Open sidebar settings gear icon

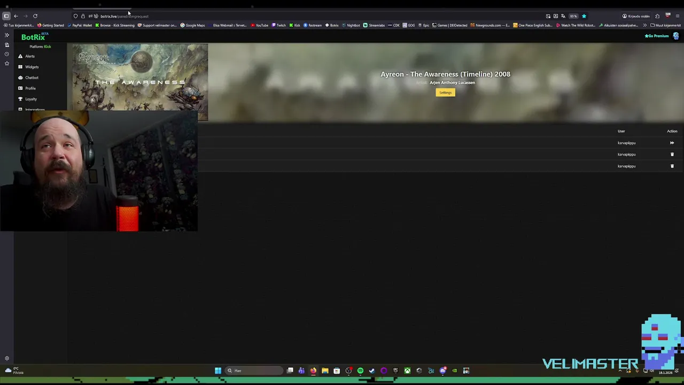(x=7, y=358)
